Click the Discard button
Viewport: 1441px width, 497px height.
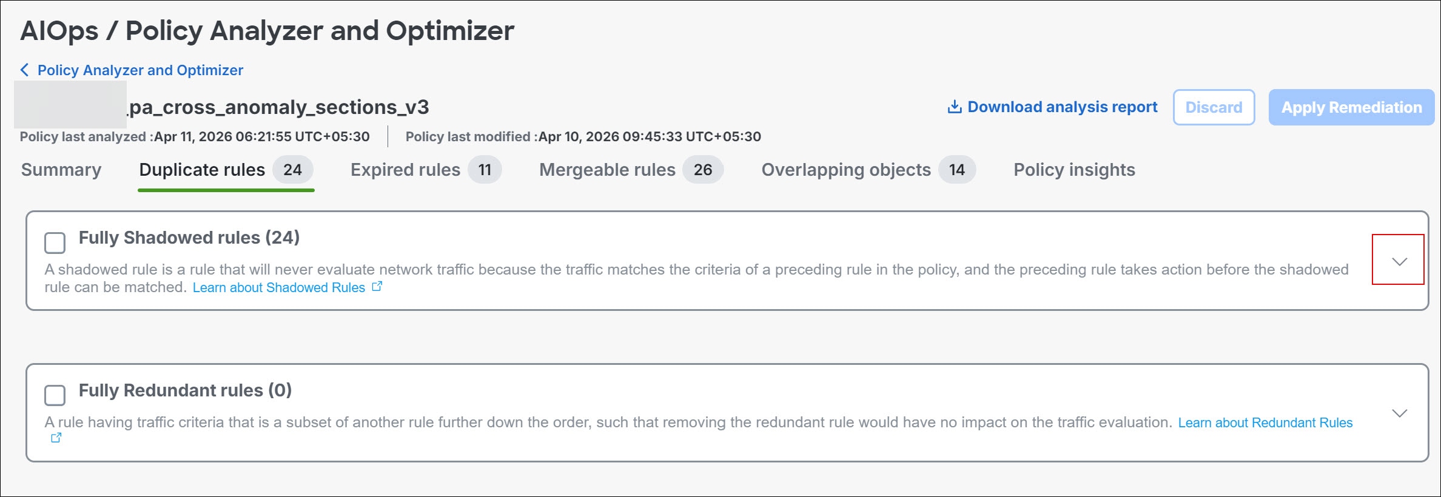pos(1214,107)
